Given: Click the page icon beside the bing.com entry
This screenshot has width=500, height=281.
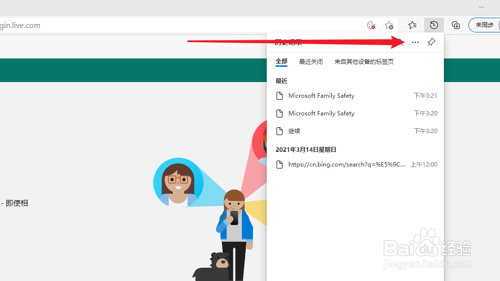Looking at the screenshot, I should (x=280, y=165).
